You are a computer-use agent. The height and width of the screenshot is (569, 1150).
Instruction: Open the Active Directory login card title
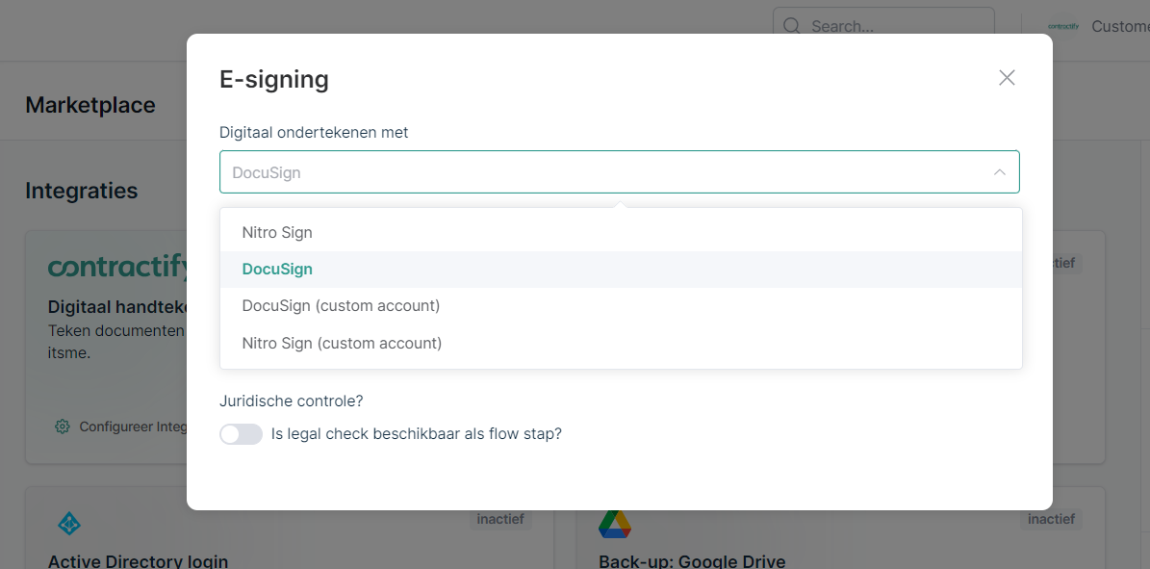tap(138, 560)
